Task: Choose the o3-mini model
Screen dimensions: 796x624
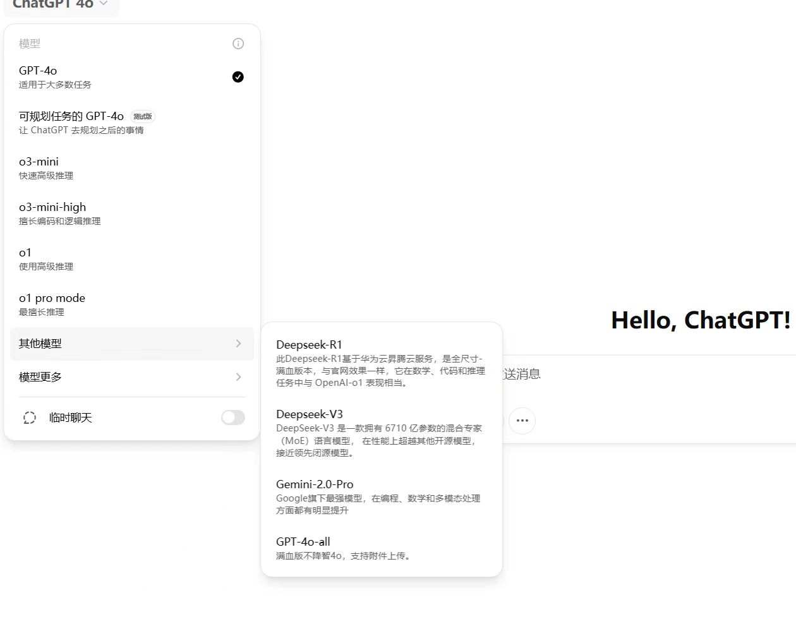Action: pos(131,168)
